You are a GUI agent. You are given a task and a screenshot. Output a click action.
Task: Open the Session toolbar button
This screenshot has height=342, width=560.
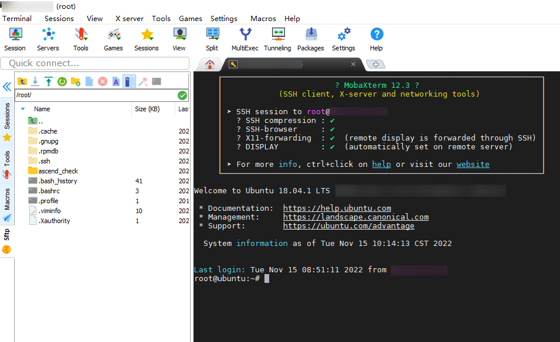[x=15, y=39]
